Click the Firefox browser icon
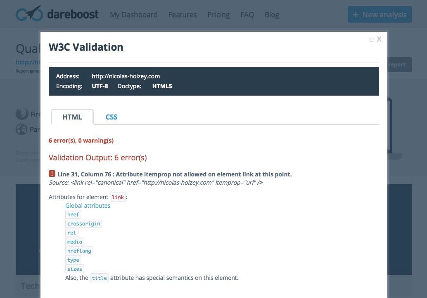 click(22, 114)
